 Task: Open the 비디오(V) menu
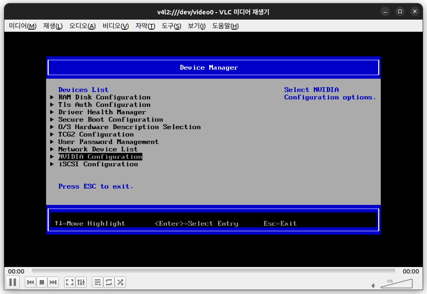(115, 26)
